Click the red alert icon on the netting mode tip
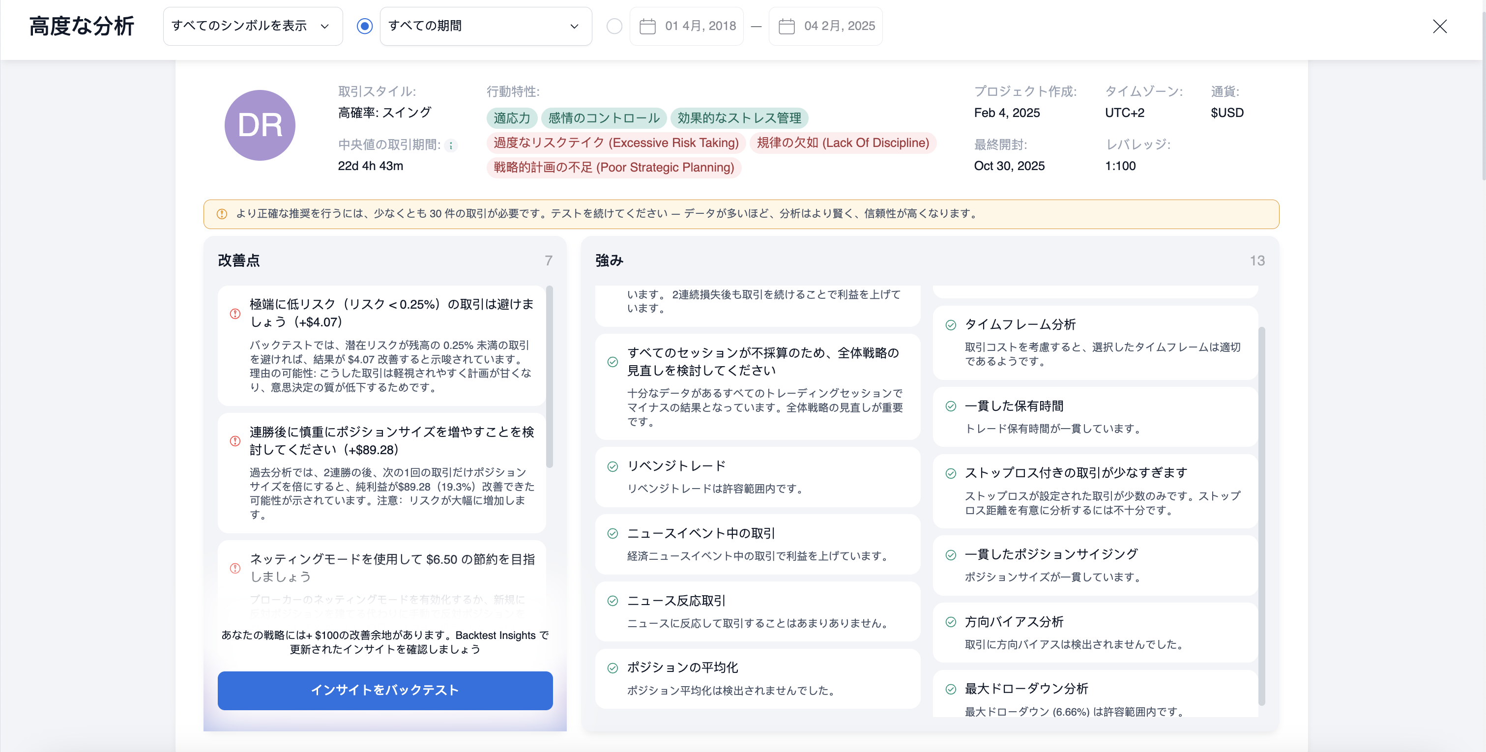 [x=235, y=568]
